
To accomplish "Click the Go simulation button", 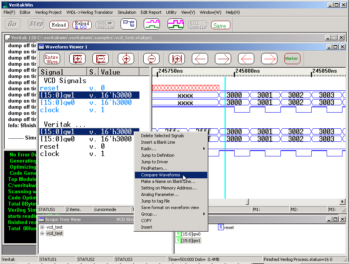I will (13, 24).
